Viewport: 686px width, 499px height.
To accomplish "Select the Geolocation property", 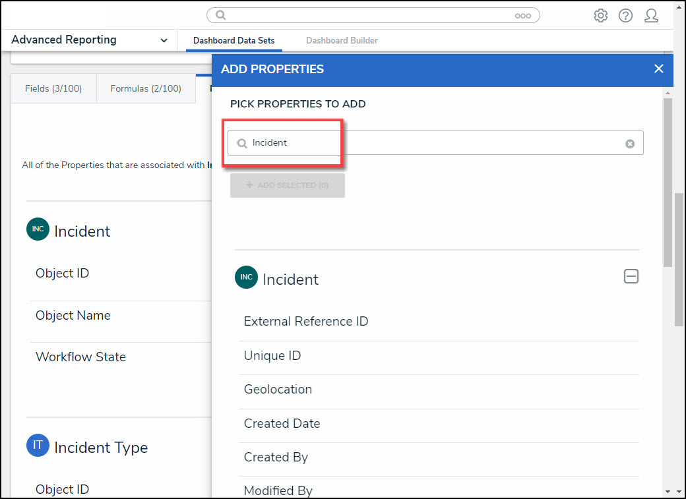I will click(x=278, y=390).
